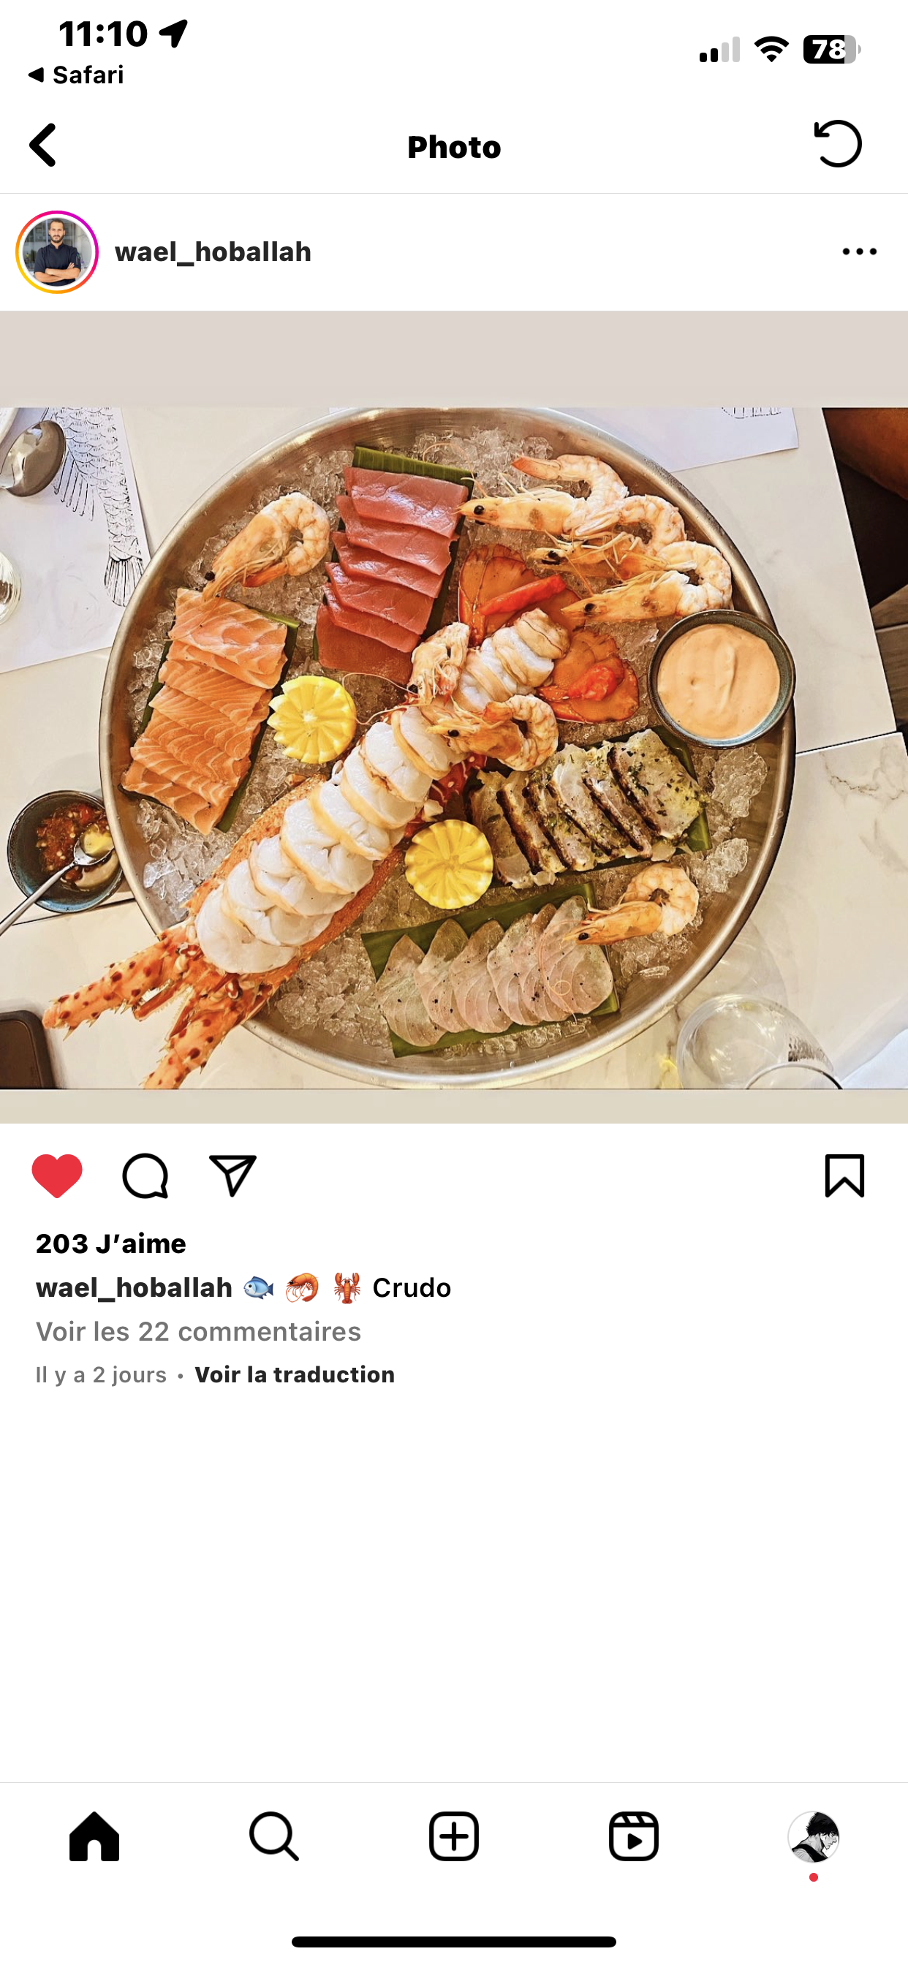Share post with paper plane icon
Image resolution: width=908 pixels, height=1965 pixels.
[232, 1175]
